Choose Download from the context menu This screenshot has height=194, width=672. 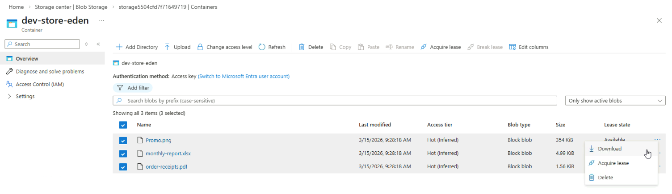tap(609, 149)
